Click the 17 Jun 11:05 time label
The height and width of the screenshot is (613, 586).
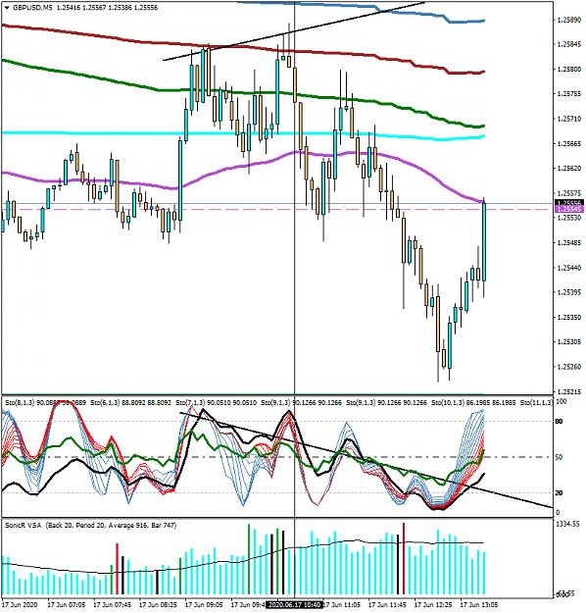[343, 605]
